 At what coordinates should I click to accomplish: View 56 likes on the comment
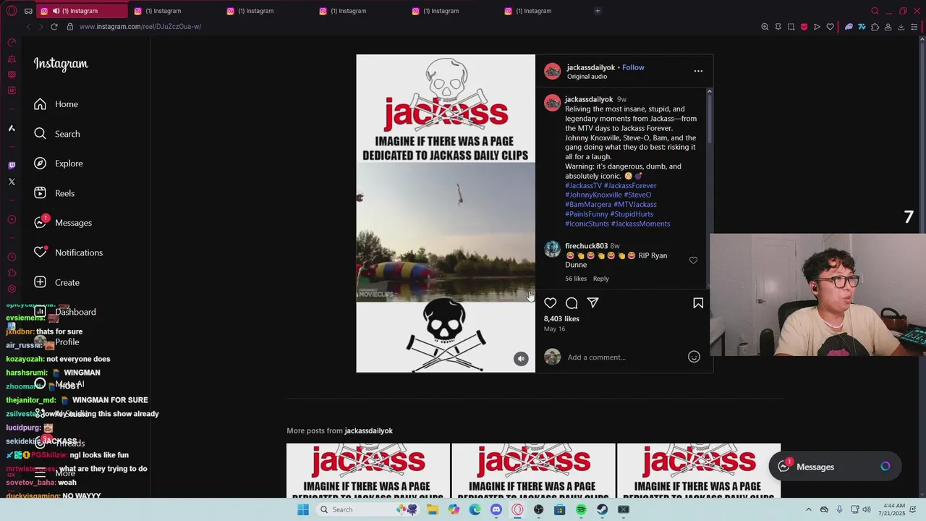[576, 279]
